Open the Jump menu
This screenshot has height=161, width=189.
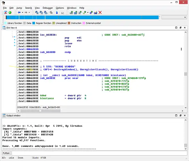coord(19,8)
